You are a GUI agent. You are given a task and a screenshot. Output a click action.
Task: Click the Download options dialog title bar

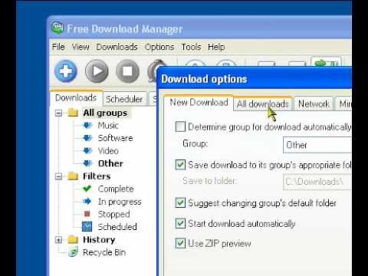255,79
